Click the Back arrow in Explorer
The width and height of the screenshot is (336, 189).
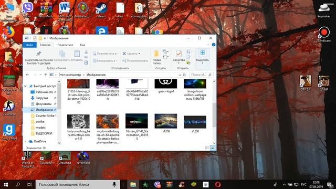tap(27, 75)
